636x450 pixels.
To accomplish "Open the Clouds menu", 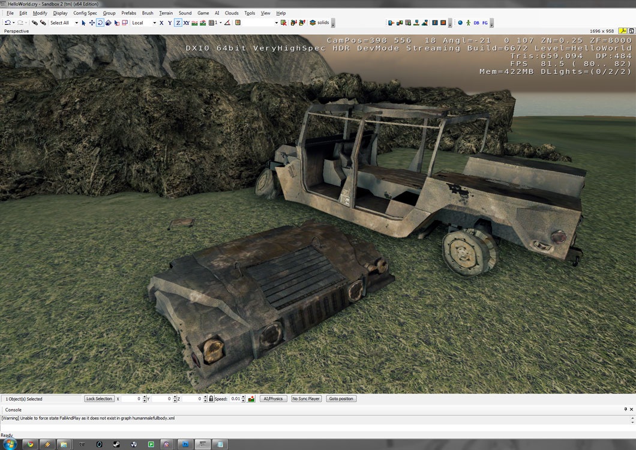I will click(x=232, y=13).
